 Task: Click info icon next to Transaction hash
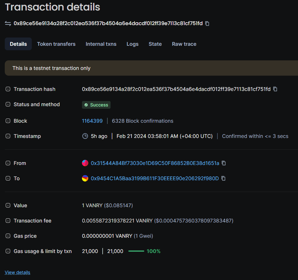coord(8,89)
